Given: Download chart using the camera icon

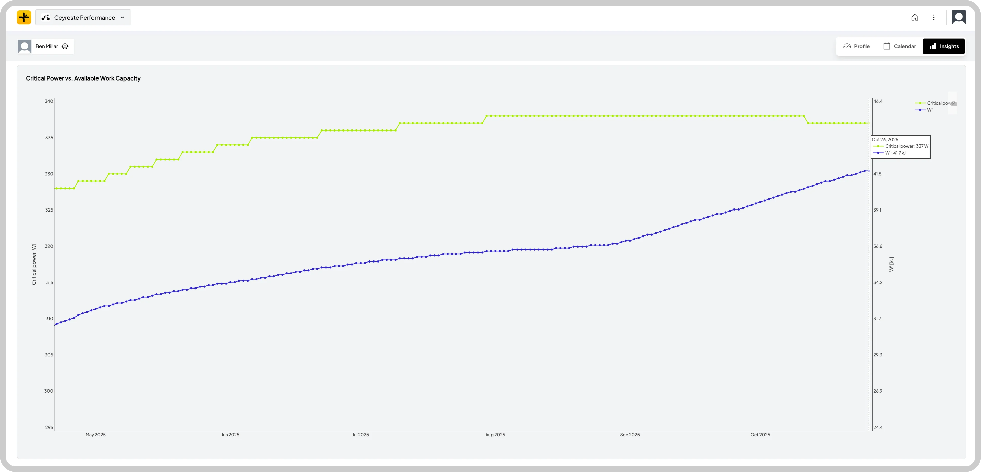Looking at the screenshot, I should click(953, 103).
